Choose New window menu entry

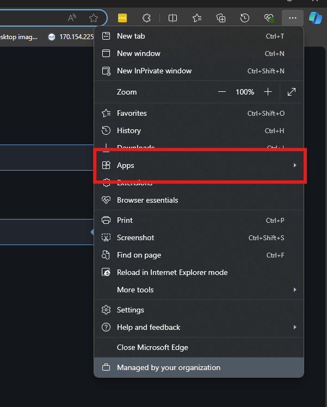[x=199, y=53]
